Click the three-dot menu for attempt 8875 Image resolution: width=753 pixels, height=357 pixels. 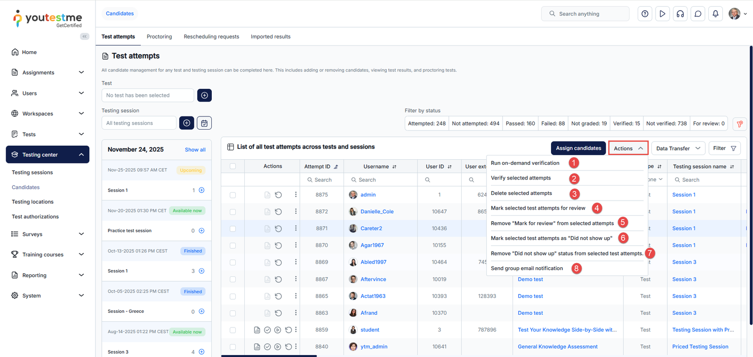(296, 194)
